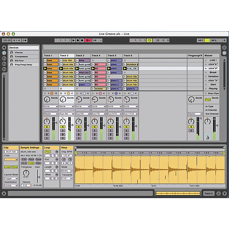Select the Track 4 header
Screen dimensions: 229x229
coord(98,55)
